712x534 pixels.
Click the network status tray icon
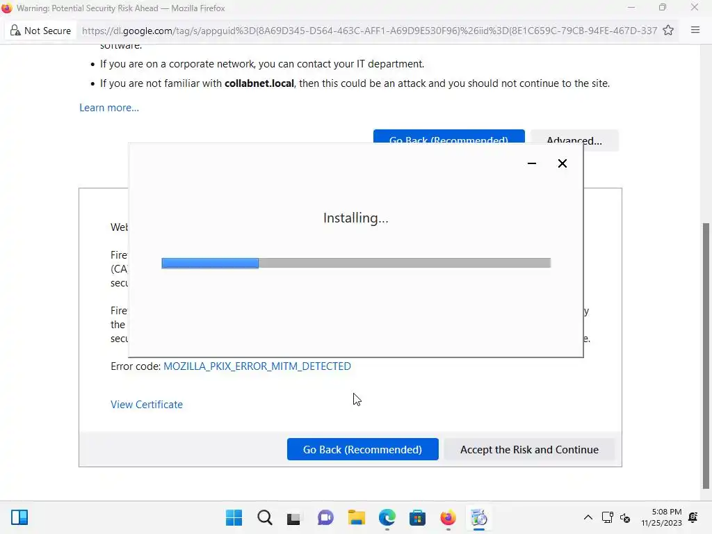coord(607,517)
